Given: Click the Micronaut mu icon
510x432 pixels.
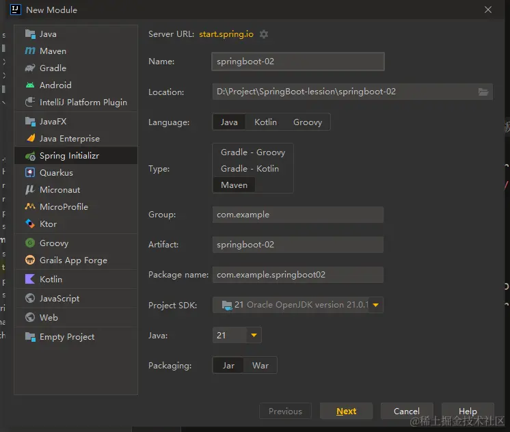Looking at the screenshot, I should pos(30,189).
